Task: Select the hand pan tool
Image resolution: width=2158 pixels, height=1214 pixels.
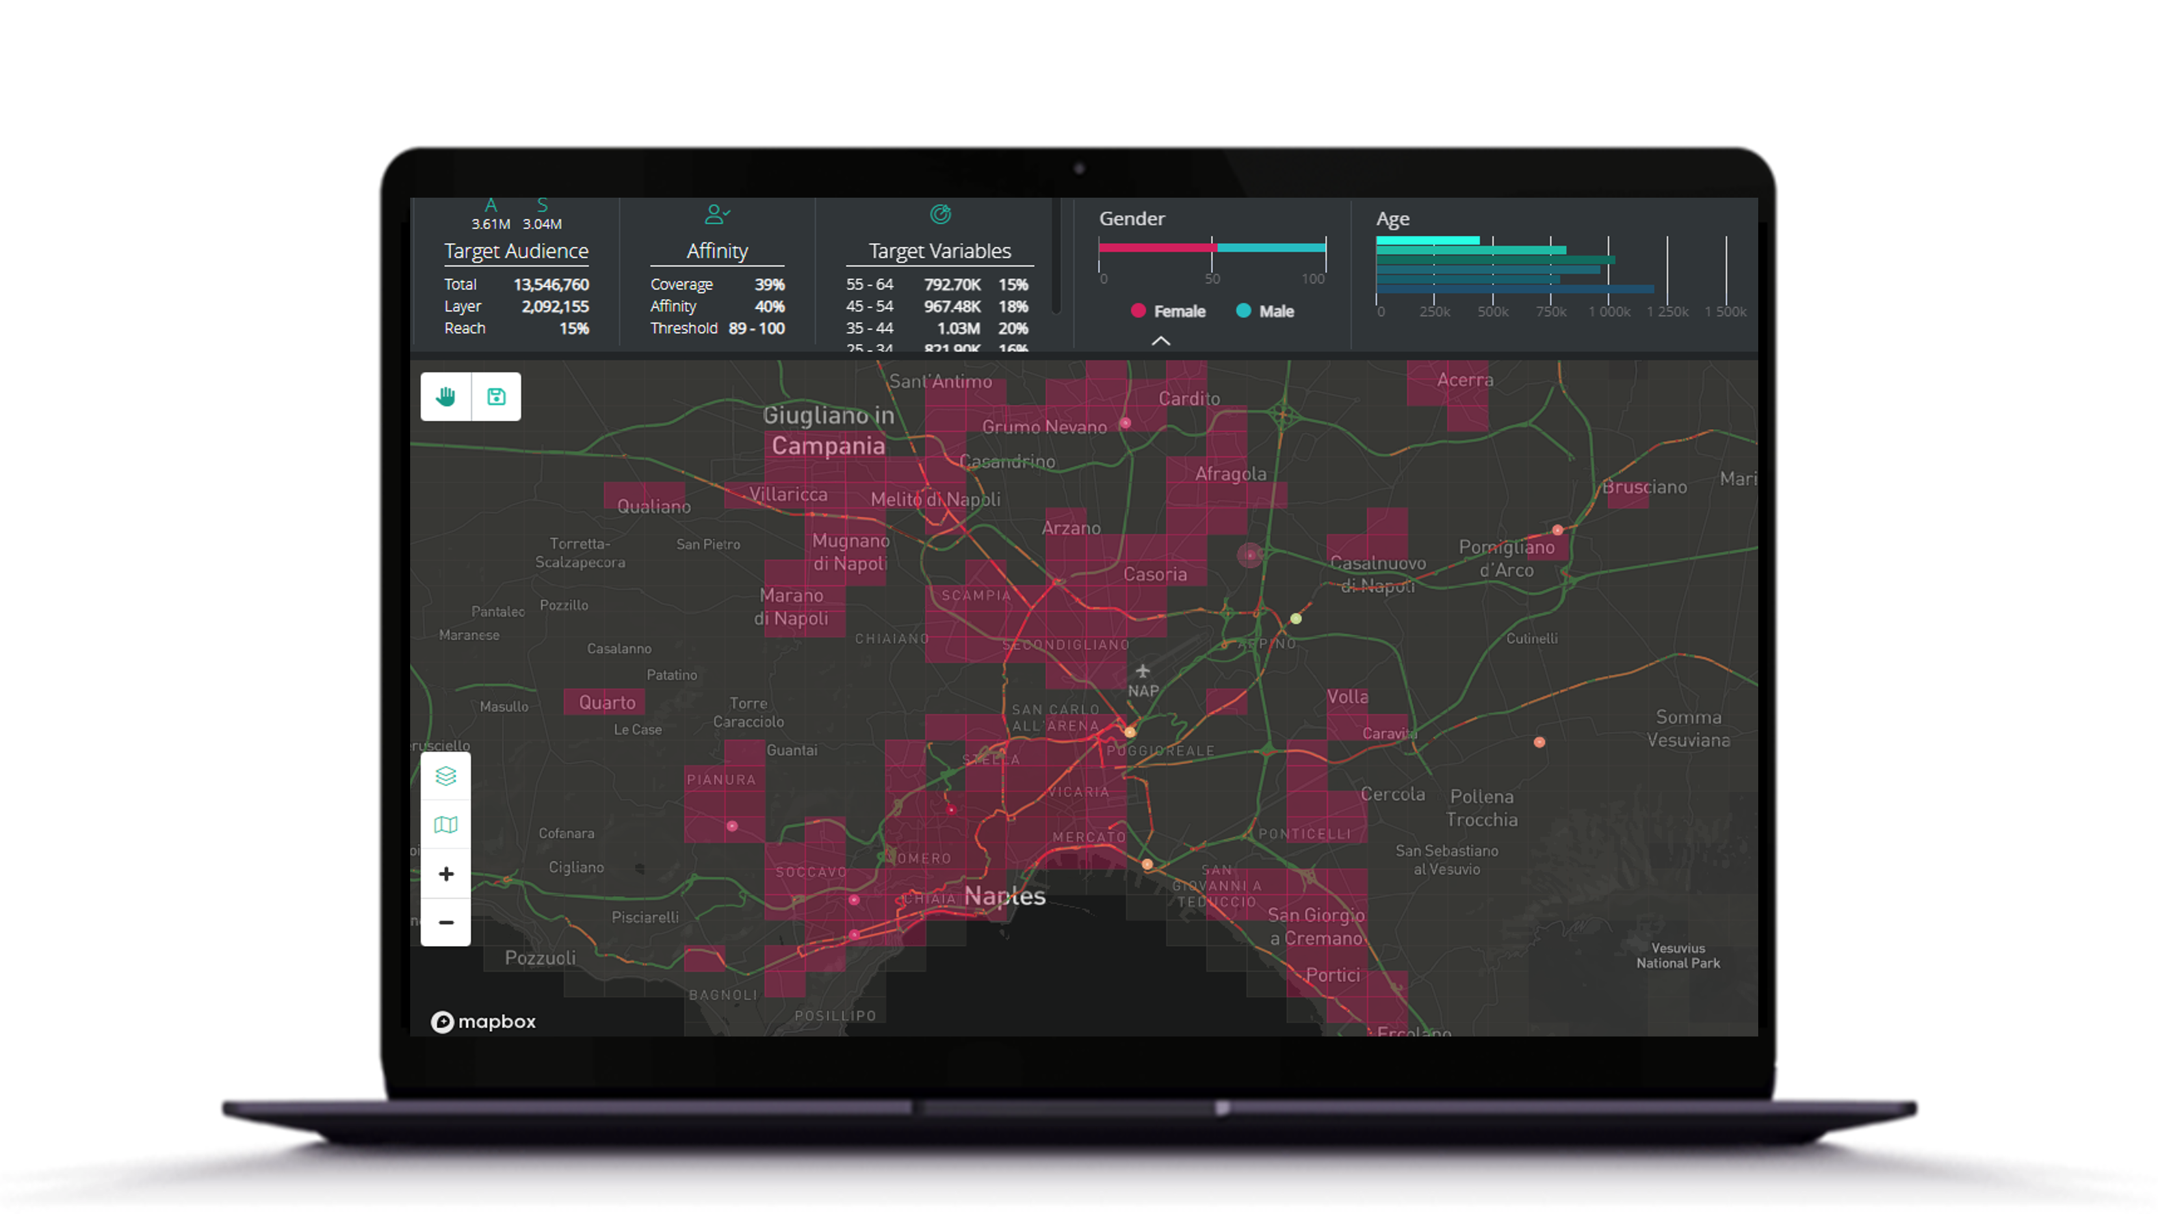Action: pyautogui.click(x=446, y=396)
